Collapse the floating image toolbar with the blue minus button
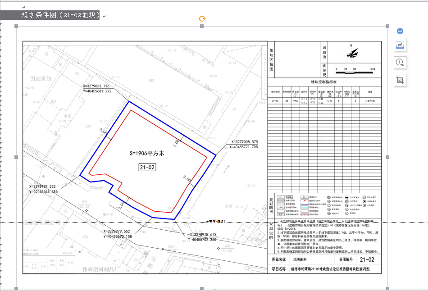 [400, 31]
